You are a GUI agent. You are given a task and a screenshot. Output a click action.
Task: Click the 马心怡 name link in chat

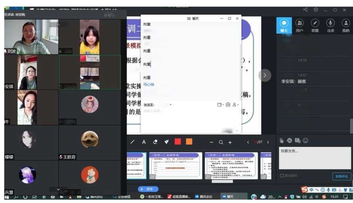[148, 85]
